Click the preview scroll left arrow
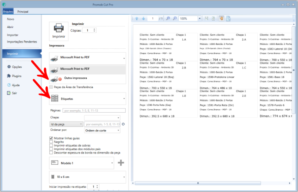The image size is (298, 192). click(x=133, y=183)
